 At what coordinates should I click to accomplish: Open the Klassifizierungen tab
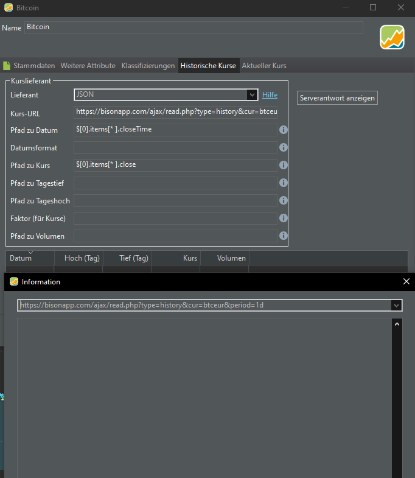[148, 66]
